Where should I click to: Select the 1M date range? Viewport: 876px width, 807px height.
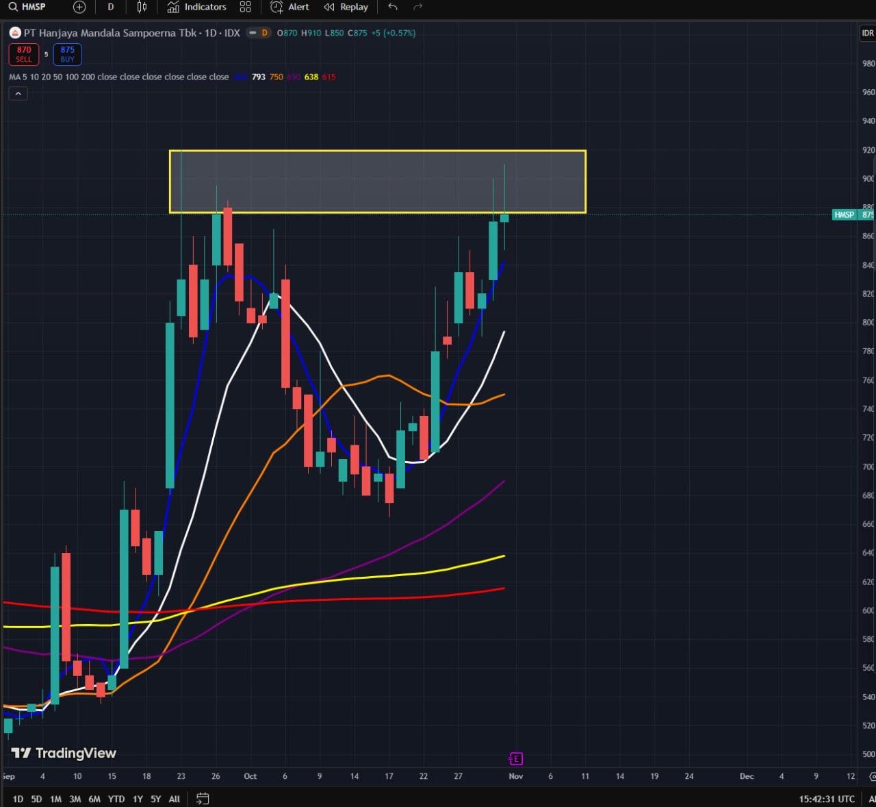(55, 799)
